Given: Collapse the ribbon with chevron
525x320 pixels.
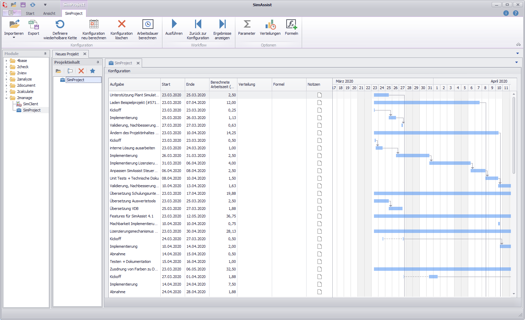Looking at the screenshot, I should [x=518, y=44].
